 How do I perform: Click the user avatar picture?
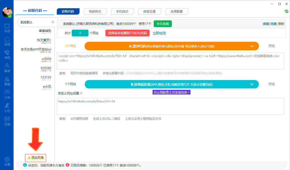coord(7,13)
